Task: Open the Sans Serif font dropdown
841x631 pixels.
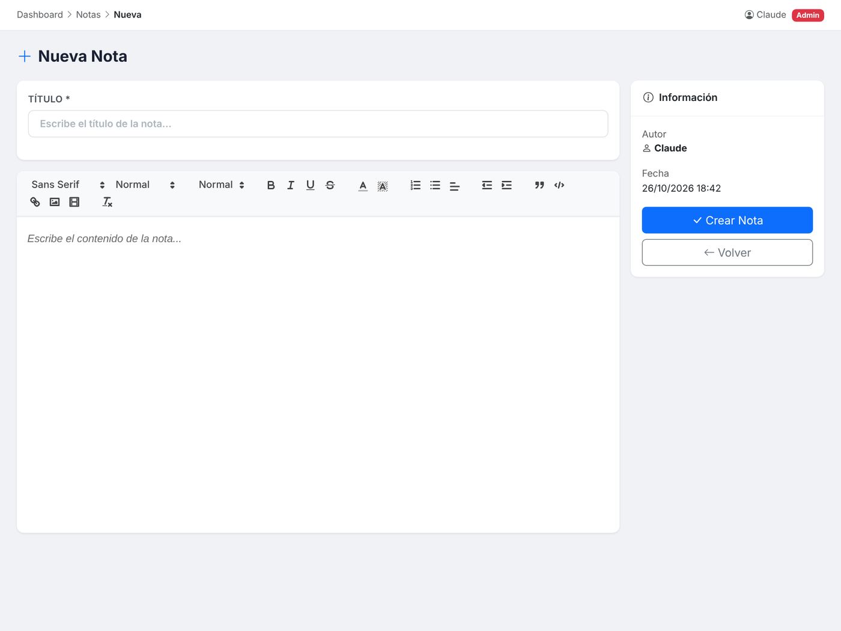Action: tap(68, 184)
